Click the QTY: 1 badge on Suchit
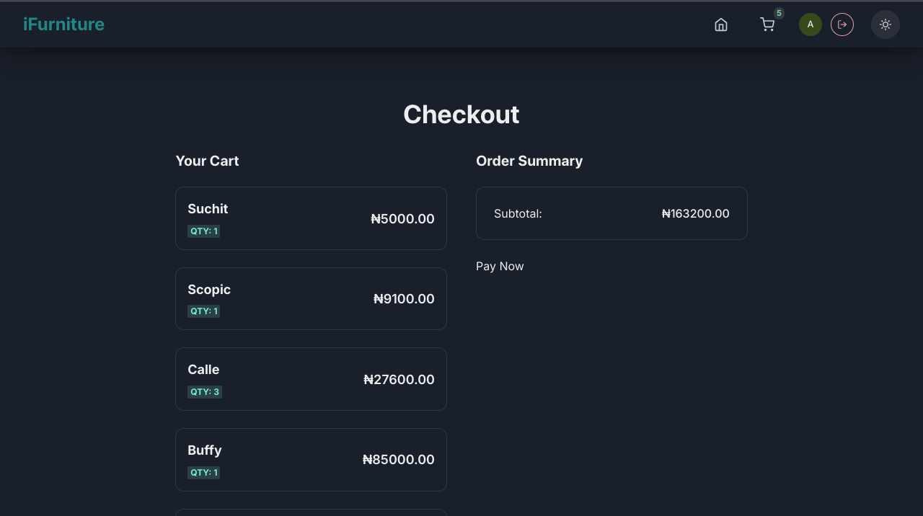Screen dimensions: 923x516 tap(203, 231)
